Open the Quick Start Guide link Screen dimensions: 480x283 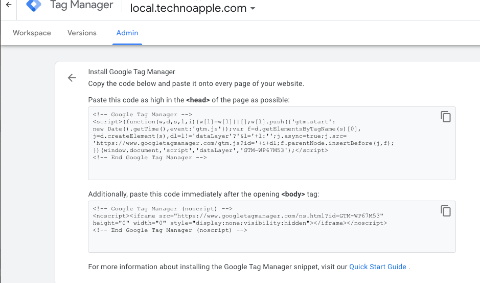(377, 267)
